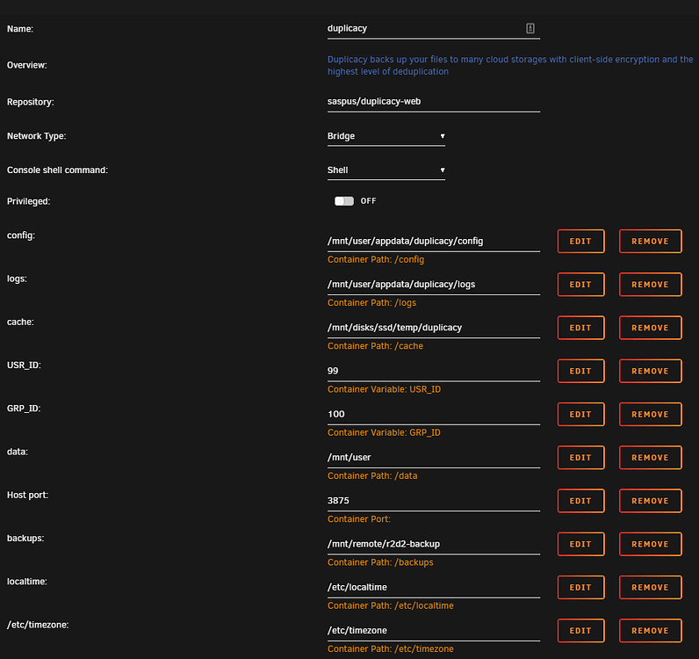Edit the logs path entry
The width and height of the screenshot is (699, 659).
[x=580, y=285]
